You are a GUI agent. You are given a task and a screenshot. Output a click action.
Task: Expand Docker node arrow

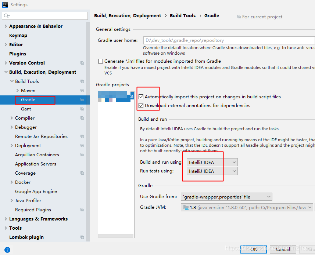coord(11,182)
